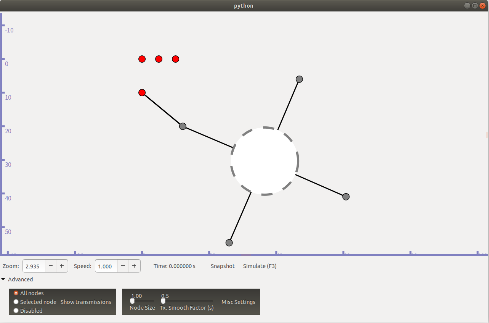This screenshot has height=323, width=489.
Task: Click the zoom increase plus stepper
Action: coord(61,266)
